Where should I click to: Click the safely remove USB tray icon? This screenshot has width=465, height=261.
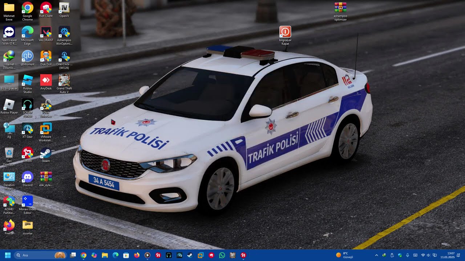(x=392, y=255)
